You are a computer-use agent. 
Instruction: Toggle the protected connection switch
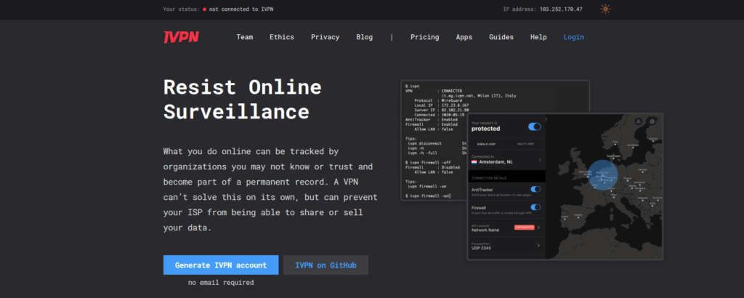(x=535, y=126)
